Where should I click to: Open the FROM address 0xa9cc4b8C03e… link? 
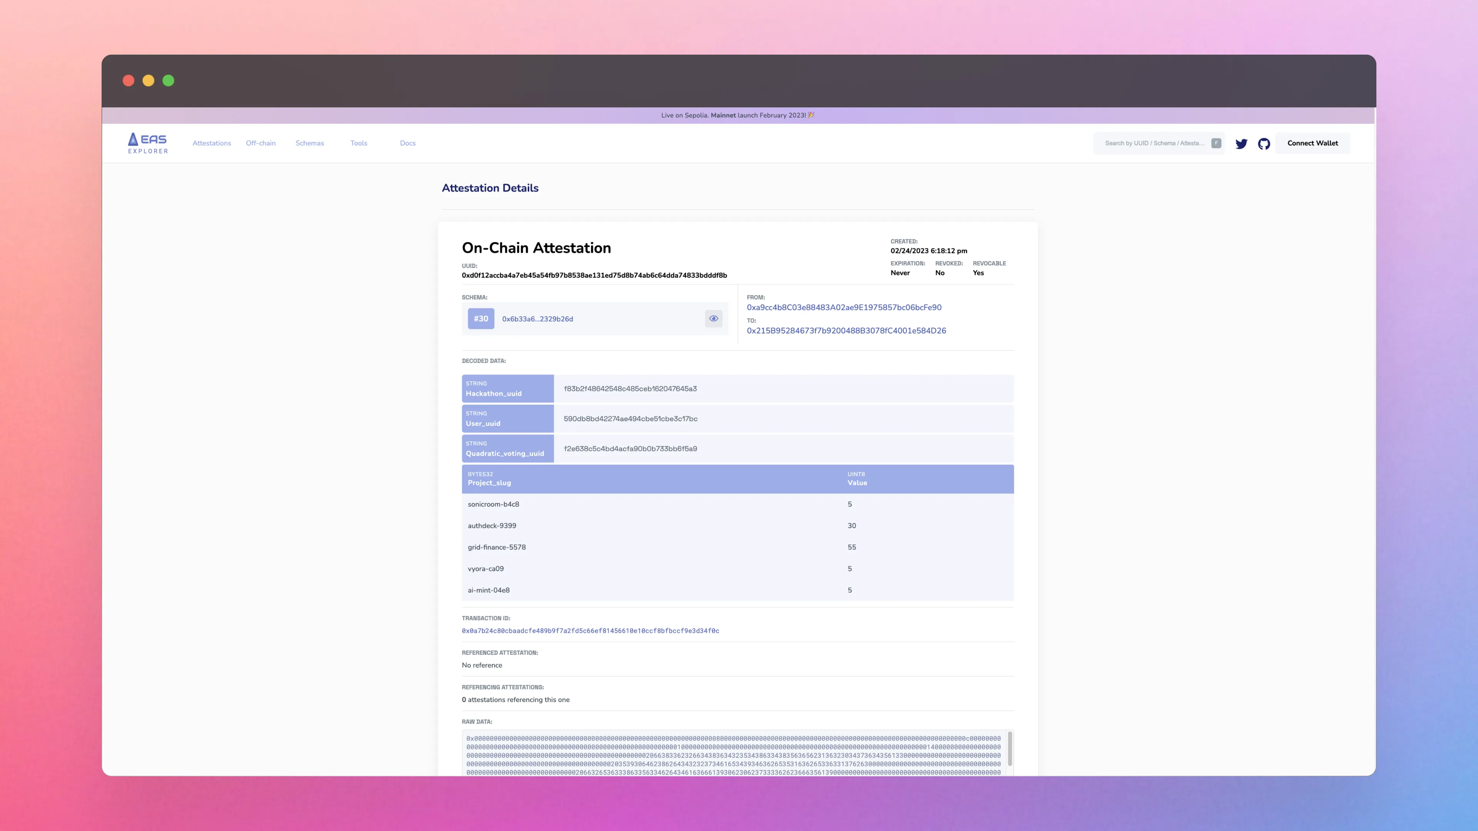(x=843, y=307)
